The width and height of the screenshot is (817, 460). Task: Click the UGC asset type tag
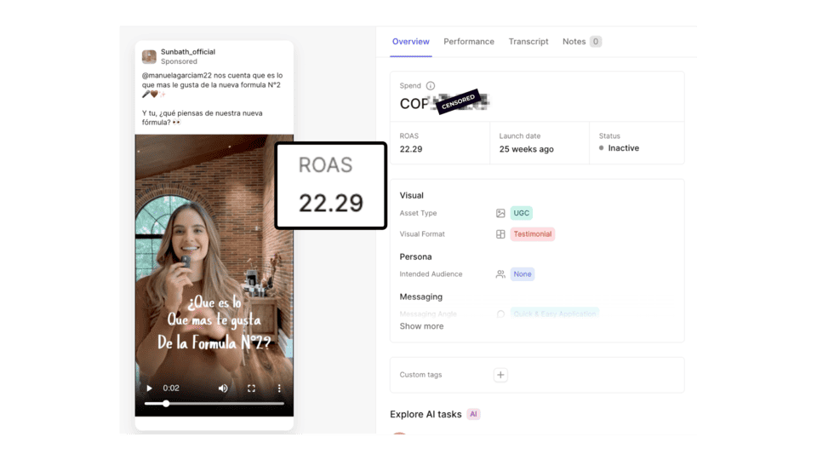point(521,213)
